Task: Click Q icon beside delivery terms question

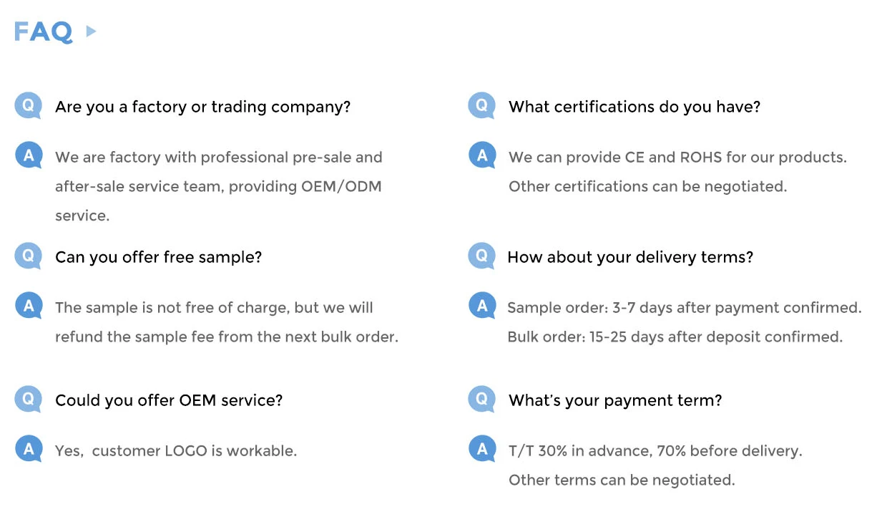Action: pos(482,256)
